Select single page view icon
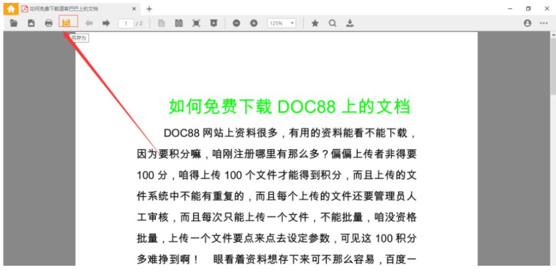This screenshot has height=272, width=556. (x=161, y=23)
